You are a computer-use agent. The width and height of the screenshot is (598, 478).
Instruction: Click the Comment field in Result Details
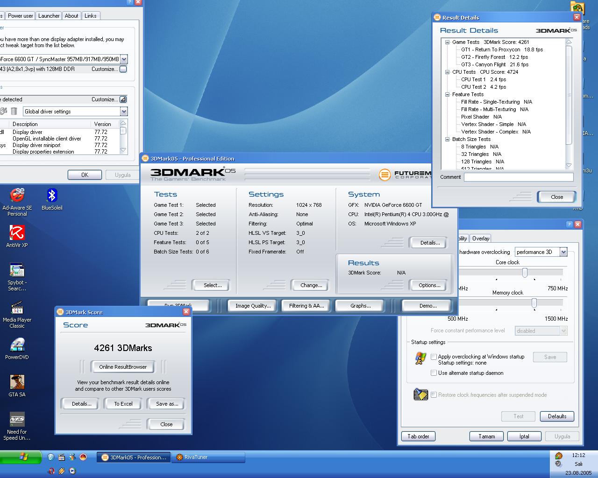point(519,177)
